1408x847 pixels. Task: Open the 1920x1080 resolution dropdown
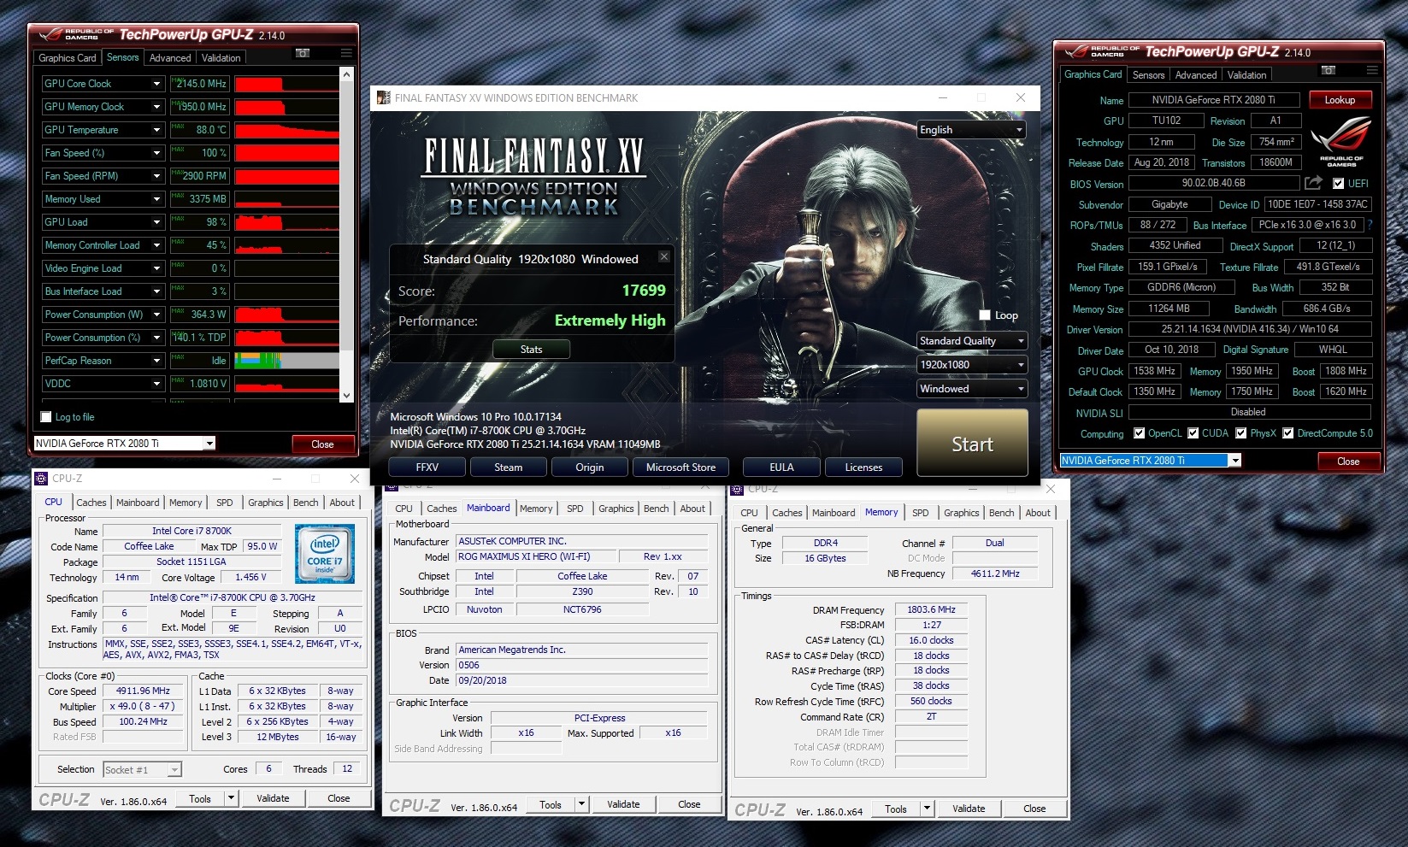point(971,365)
